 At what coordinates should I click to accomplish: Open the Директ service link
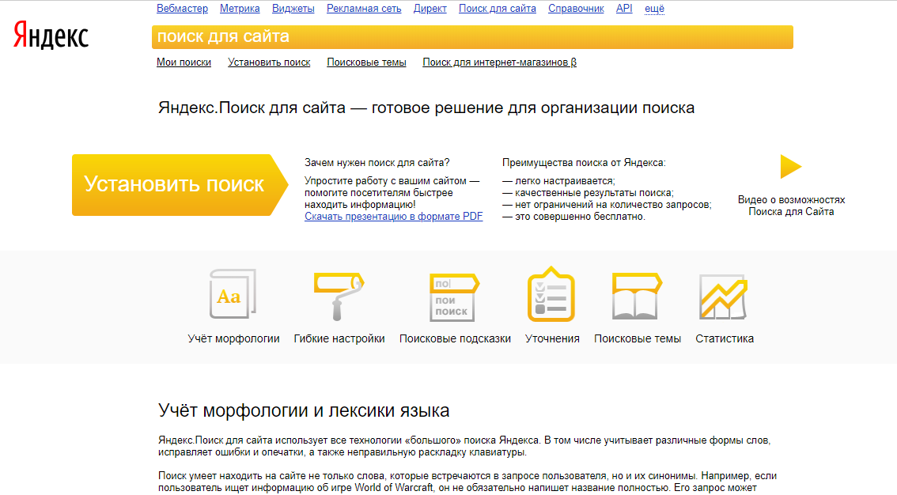pyautogui.click(x=430, y=9)
